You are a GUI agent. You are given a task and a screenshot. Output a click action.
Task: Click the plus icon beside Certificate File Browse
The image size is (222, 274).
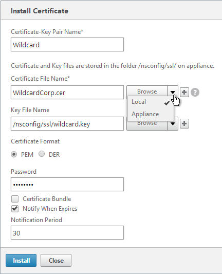pyautogui.click(x=184, y=92)
